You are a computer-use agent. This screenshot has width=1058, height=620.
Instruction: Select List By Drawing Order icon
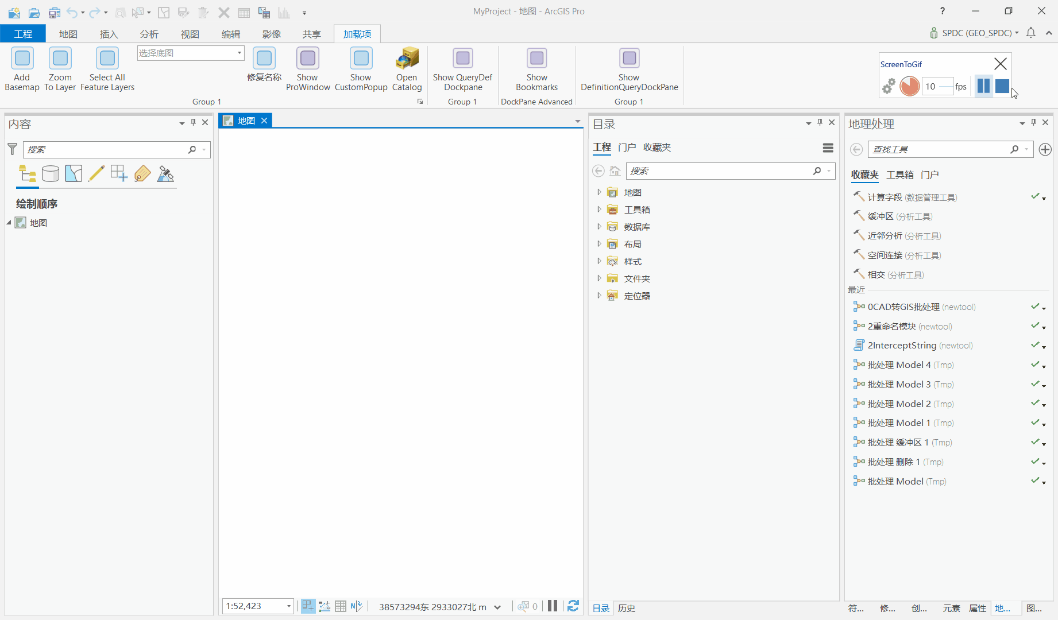28,173
